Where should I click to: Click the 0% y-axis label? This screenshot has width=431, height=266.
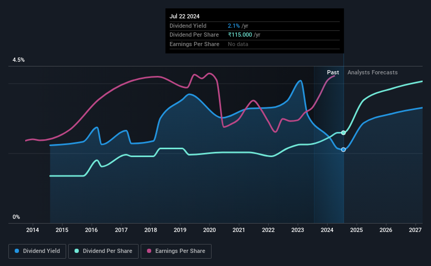pos(16,217)
